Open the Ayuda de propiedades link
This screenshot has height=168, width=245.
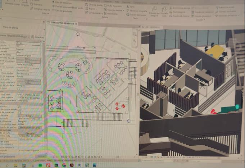(x=8, y=156)
